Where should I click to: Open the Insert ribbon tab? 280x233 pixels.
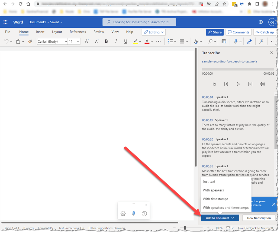[40, 32]
